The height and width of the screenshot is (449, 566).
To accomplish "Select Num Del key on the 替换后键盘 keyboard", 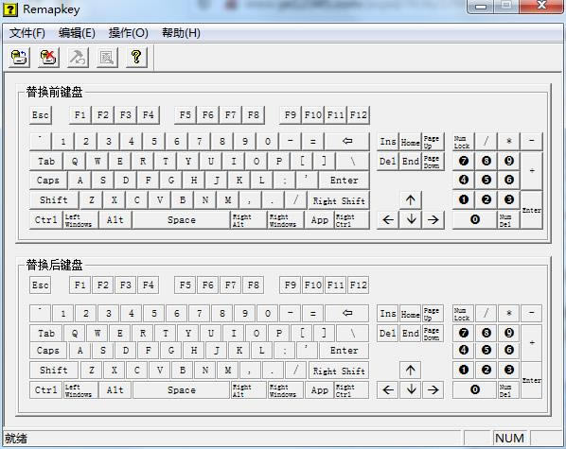I will tap(508, 389).
